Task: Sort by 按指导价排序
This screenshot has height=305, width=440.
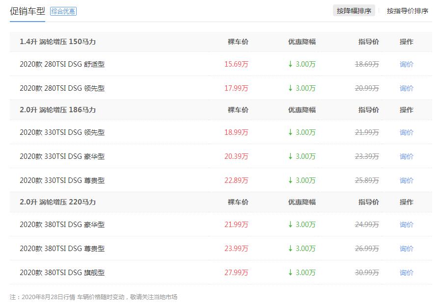Action: (408, 11)
